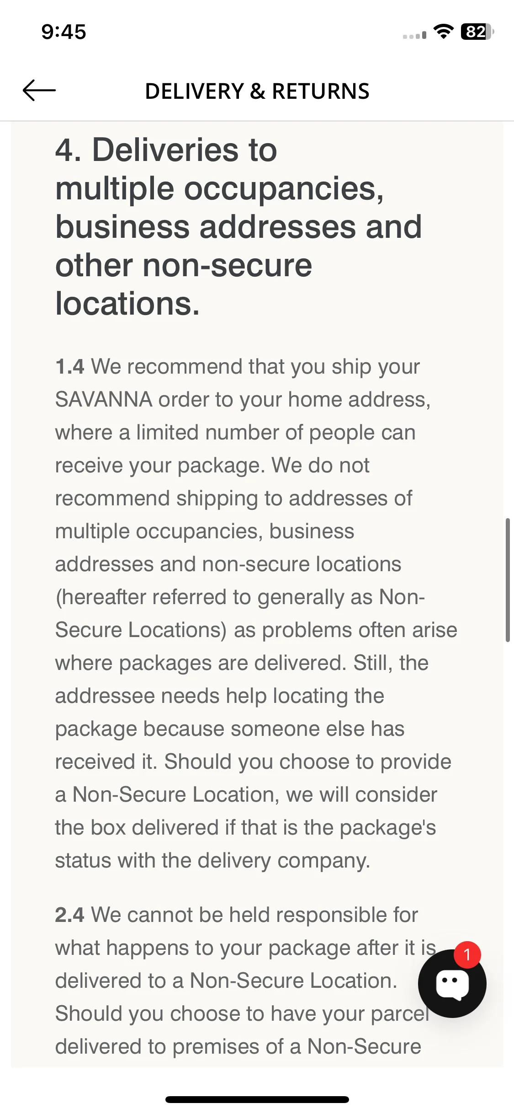This screenshot has width=514, height=1114.
Task: Tap '(hereafter referred to generally as Non-' line
Action: [x=240, y=597]
